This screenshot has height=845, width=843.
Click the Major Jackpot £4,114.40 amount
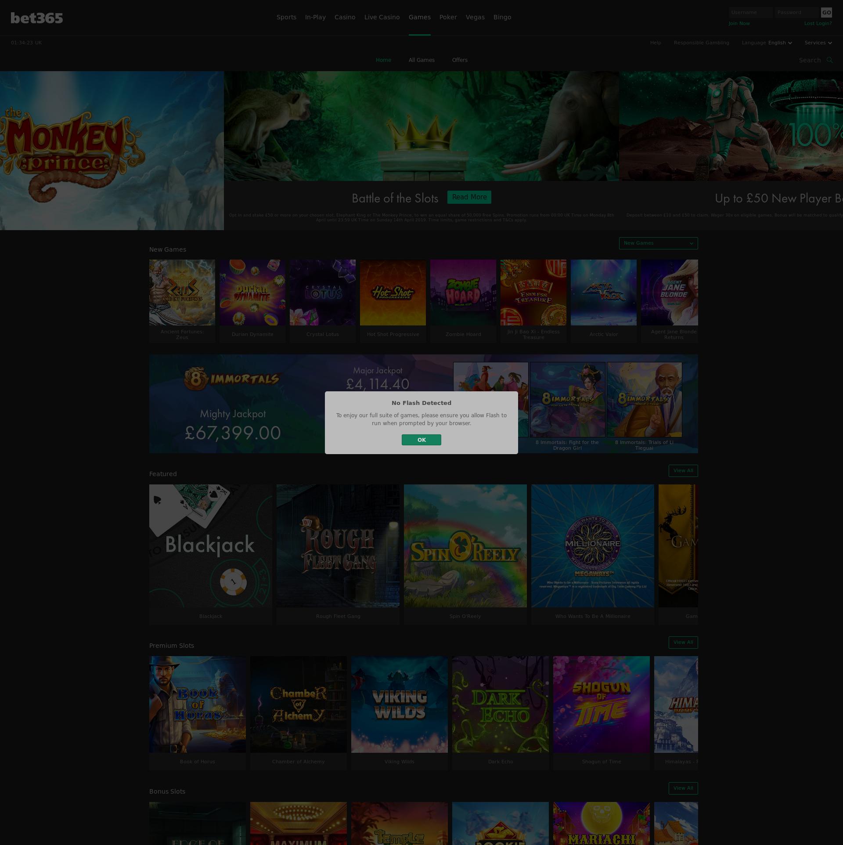point(378,384)
